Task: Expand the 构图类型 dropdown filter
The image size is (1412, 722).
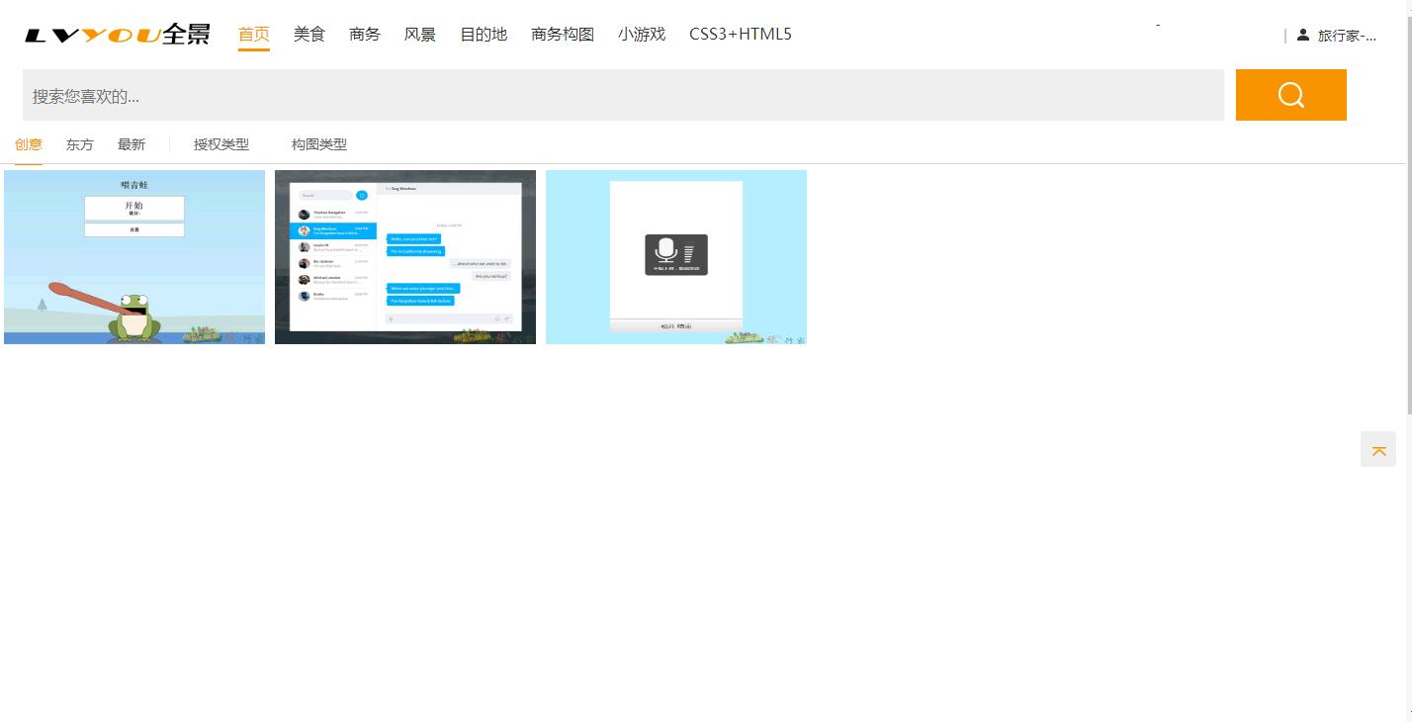Action: (319, 144)
